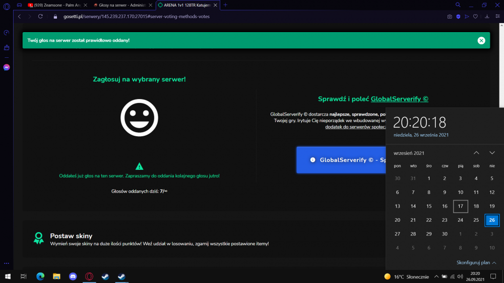Add page to bookmarks heart icon
This screenshot has height=283, width=504.
pos(475,17)
